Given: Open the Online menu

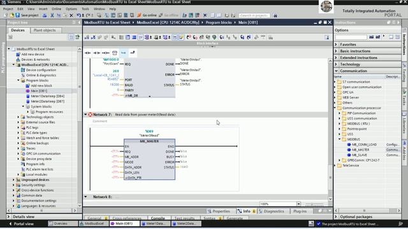Looking at the screenshot, I should click(x=56, y=9).
